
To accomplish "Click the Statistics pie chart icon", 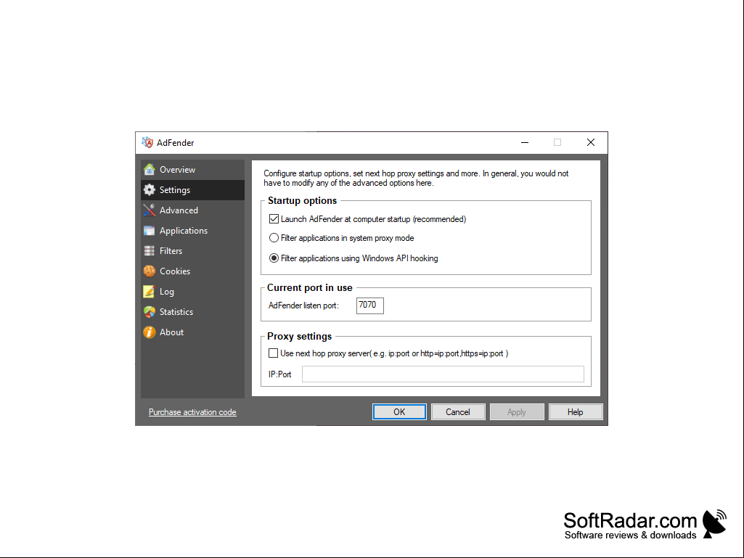I will (x=149, y=312).
